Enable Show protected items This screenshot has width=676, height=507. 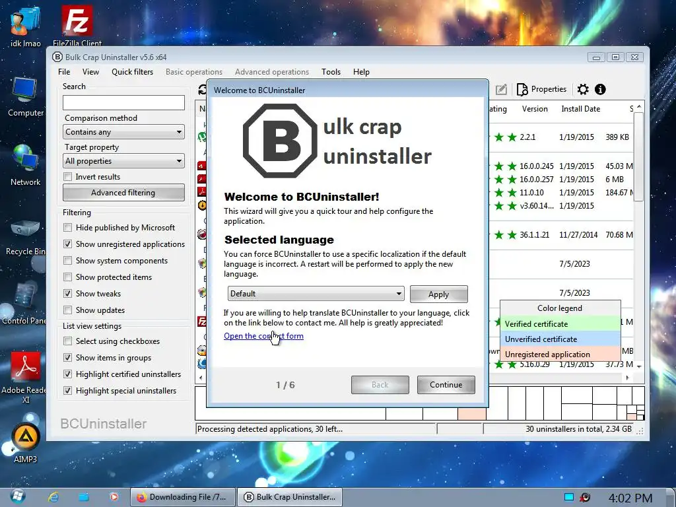[x=68, y=277]
